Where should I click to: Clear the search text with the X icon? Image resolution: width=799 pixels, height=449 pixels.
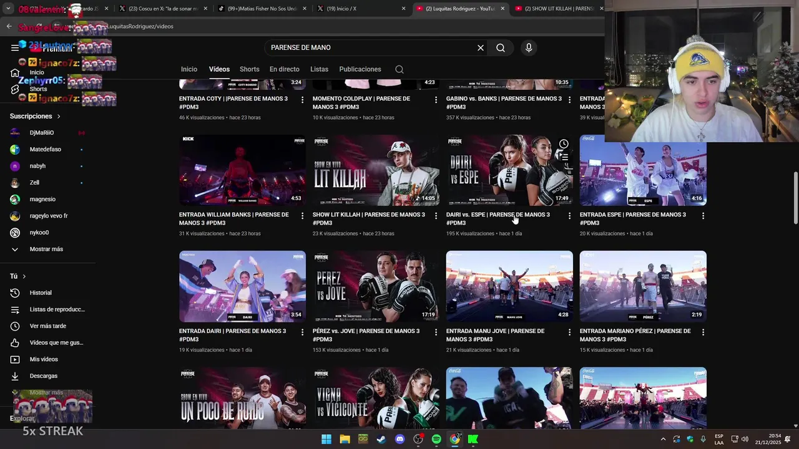481,47
